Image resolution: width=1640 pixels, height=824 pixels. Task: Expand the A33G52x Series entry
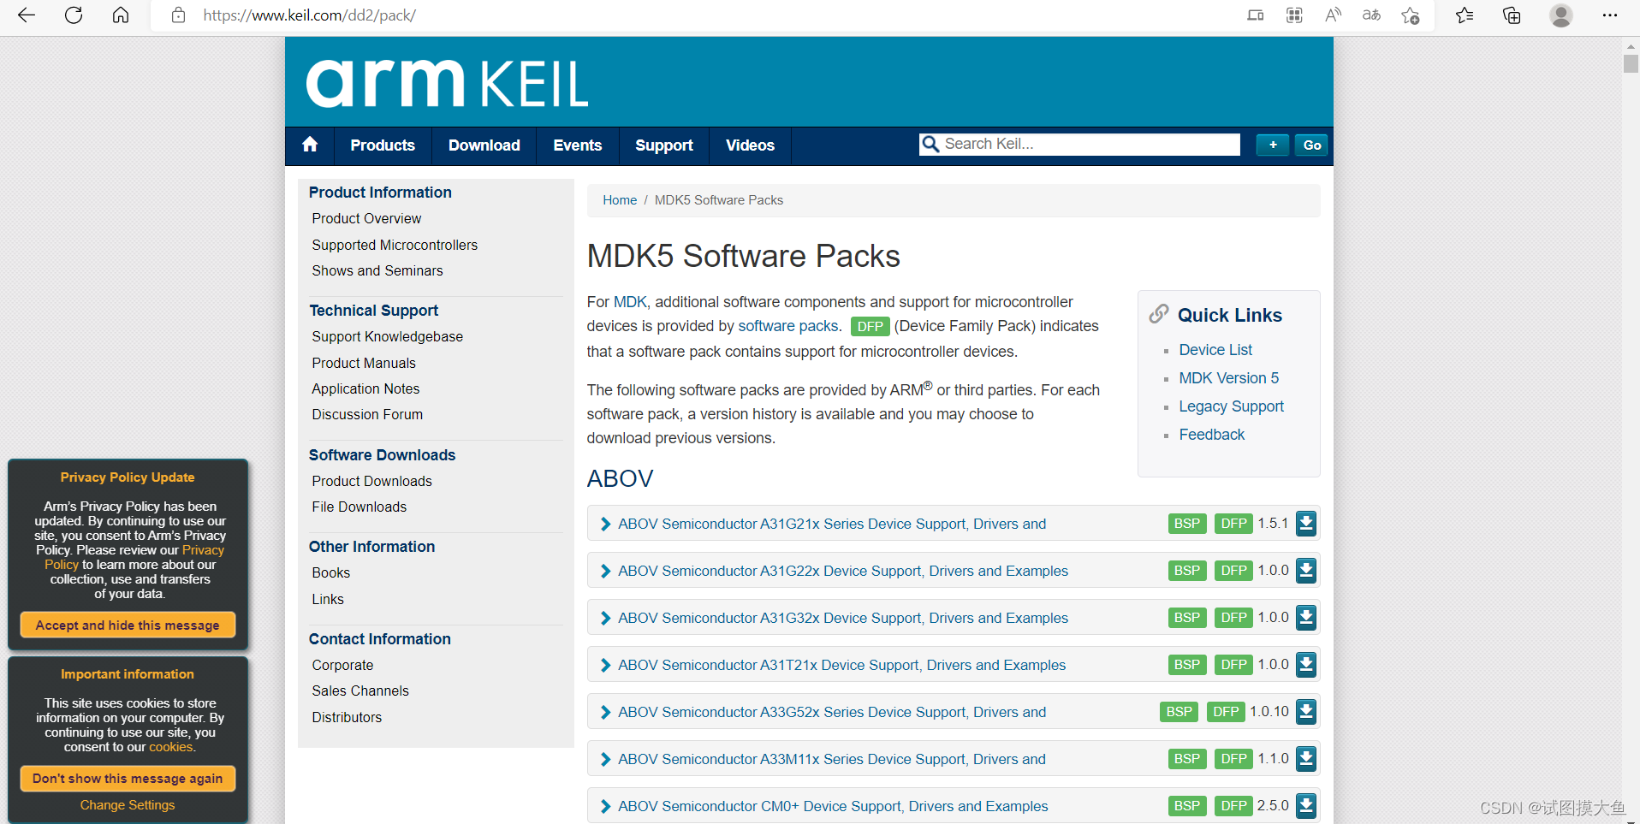pyautogui.click(x=605, y=712)
